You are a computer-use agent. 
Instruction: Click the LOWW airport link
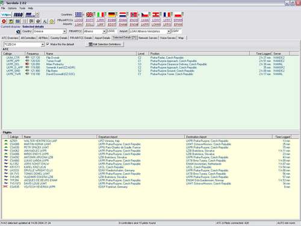[156, 25]
